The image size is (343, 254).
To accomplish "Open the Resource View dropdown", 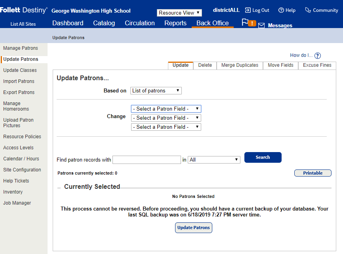I will tap(179, 13).
